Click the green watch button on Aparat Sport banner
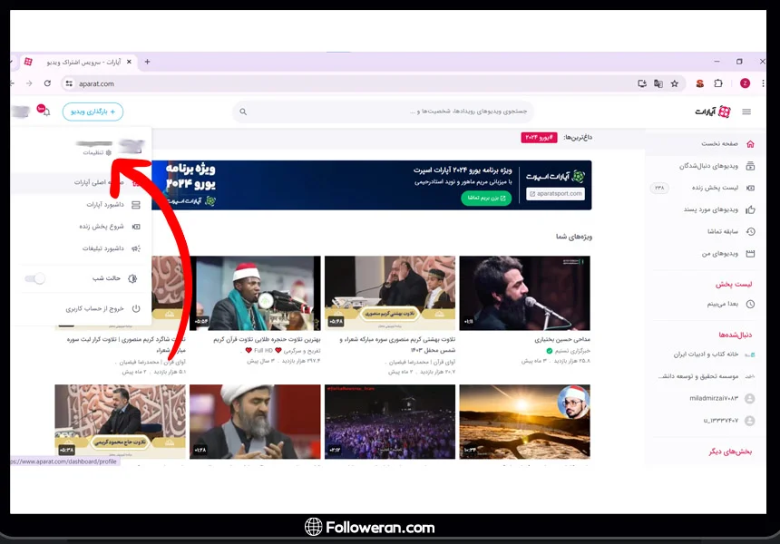 coord(485,198)
